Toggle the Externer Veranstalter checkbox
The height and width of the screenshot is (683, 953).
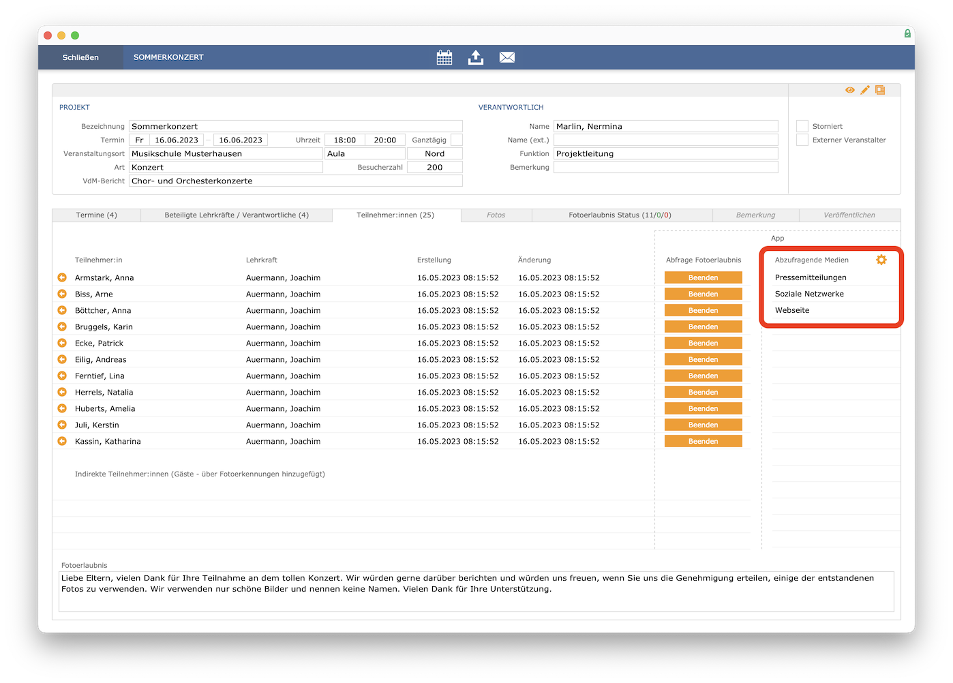tap(802, 140)
